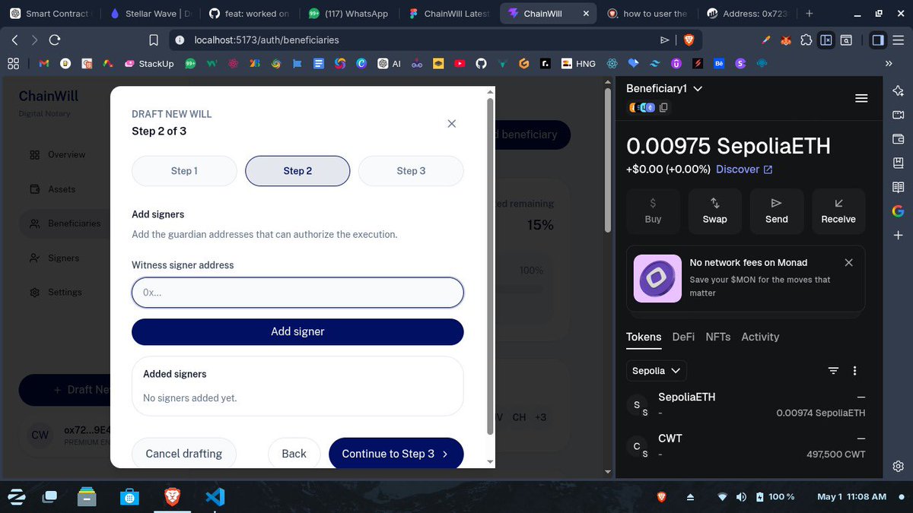Viewport: 913px width, 513px height.
Task: Focus the Witness signer address field
Action: 297,293
